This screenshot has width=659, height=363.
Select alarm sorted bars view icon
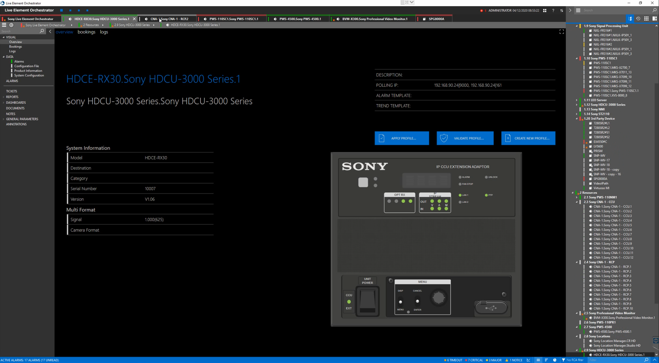click(546, 360)
